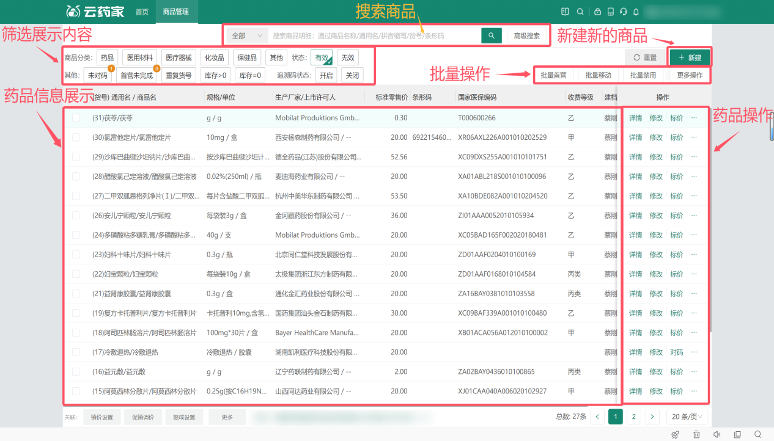Click 批量首营 button
This screenshot has height=441, width=774.
tap(553, 75)
